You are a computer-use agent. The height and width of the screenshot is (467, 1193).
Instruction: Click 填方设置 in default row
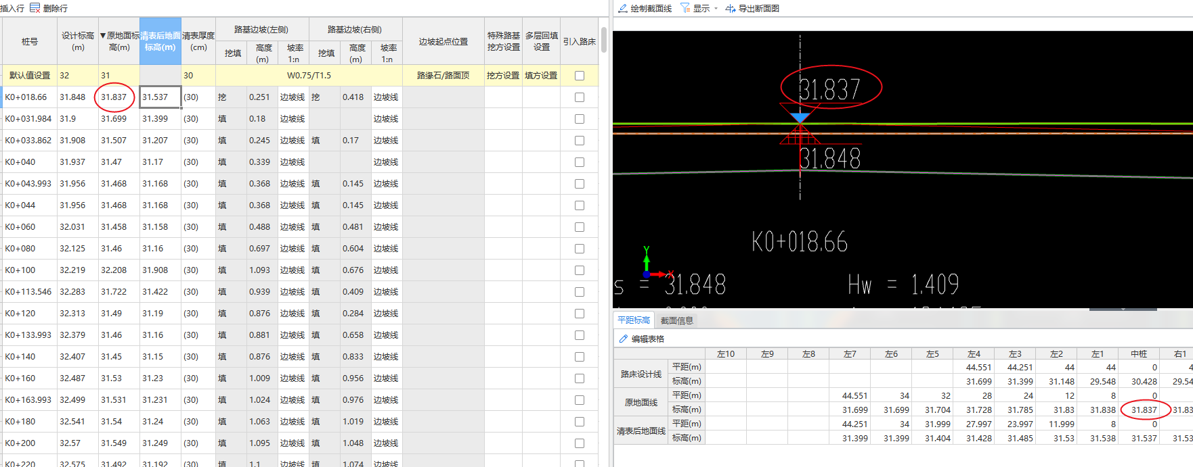pyautogui.click(x=541, y=76)
